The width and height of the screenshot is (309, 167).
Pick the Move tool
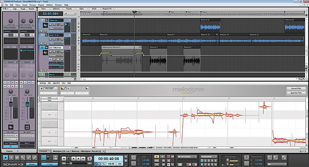(17, 158)
